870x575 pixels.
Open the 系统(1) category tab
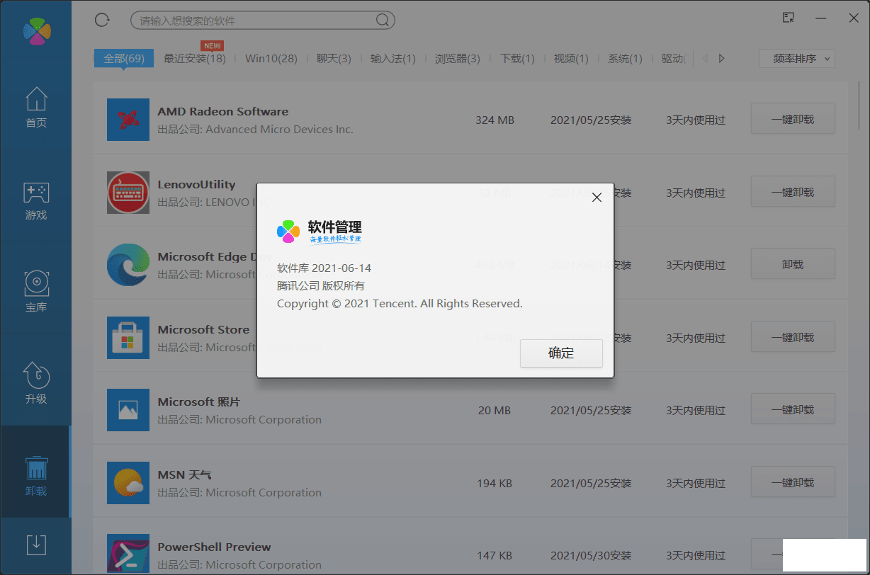(625, 59)
